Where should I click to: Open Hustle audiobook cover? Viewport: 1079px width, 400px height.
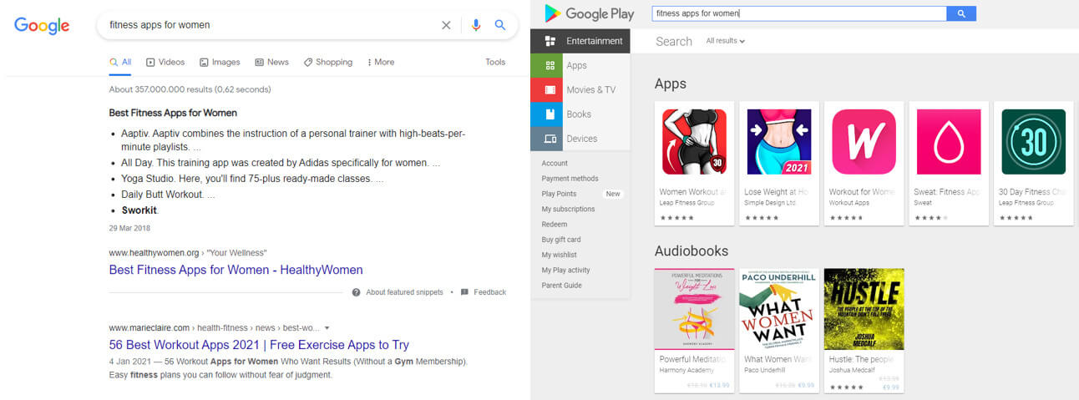click(864, 309)
